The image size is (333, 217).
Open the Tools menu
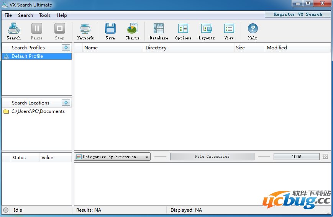(44, 15)
